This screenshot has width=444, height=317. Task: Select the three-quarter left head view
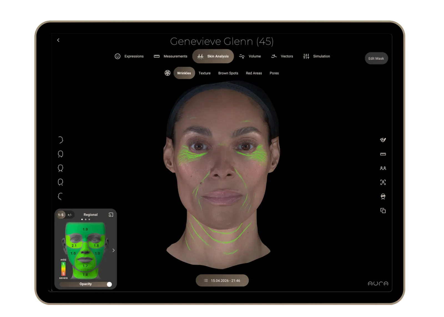click(x=60, y=182)
